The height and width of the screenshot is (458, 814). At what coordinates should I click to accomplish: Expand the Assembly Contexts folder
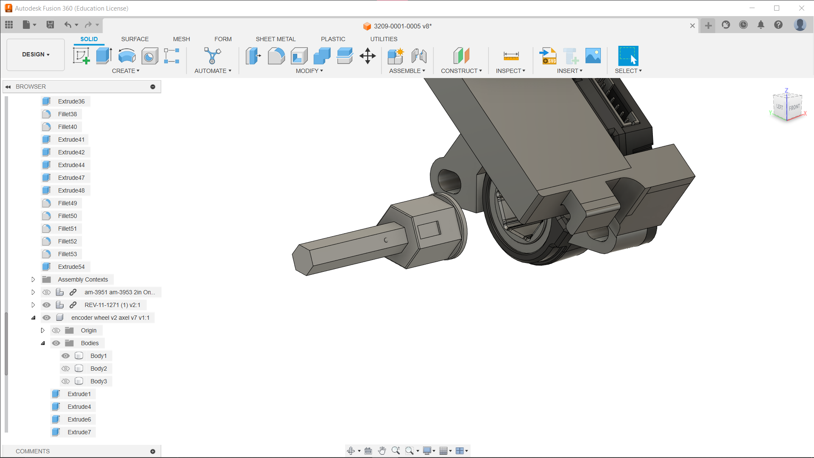[x=33, y=279]
